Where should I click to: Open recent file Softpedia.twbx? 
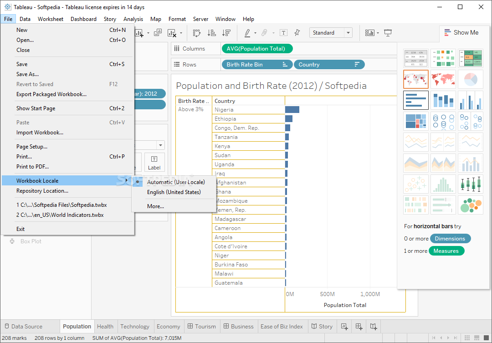[68, 205]
